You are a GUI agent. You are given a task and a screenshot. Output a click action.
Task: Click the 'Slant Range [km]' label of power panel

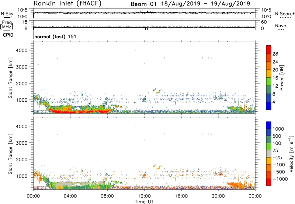[x=10, y=78]
